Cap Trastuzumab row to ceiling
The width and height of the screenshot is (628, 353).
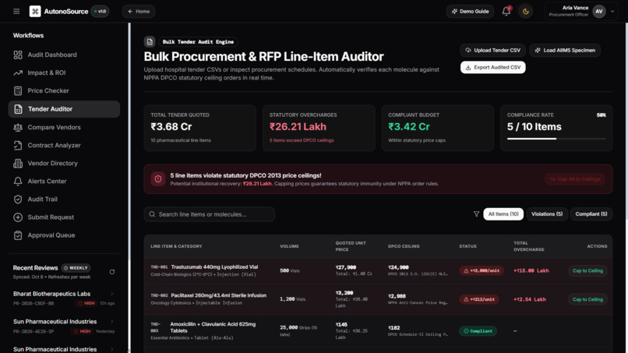pyautogui.click(x=587, y=271)
